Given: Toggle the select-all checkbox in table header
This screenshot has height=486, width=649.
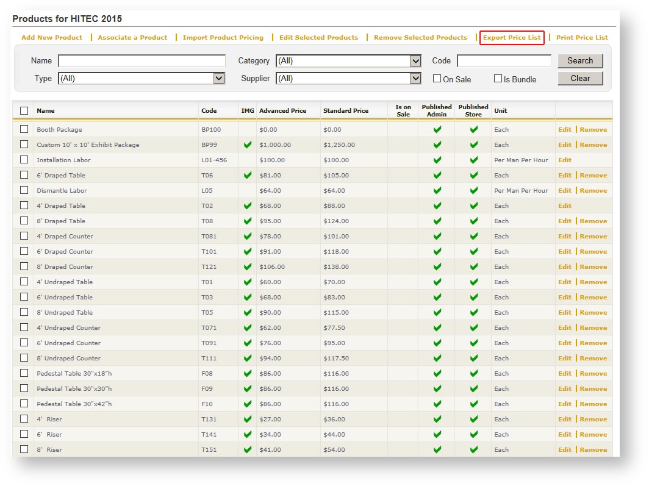Looking at the screenshot, I should [x=24, y=111].
